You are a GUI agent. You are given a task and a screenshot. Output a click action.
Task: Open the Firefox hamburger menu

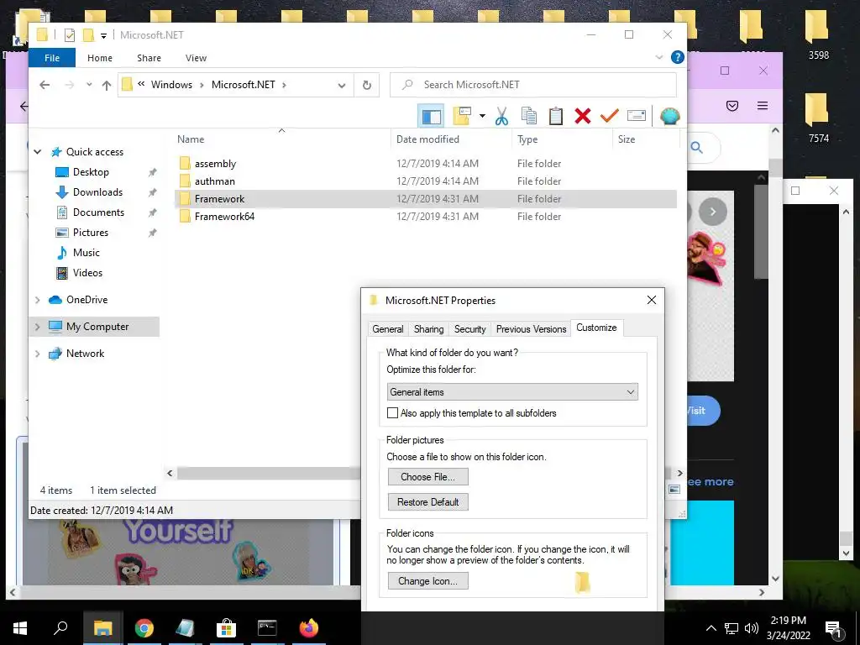pos(763,106)
